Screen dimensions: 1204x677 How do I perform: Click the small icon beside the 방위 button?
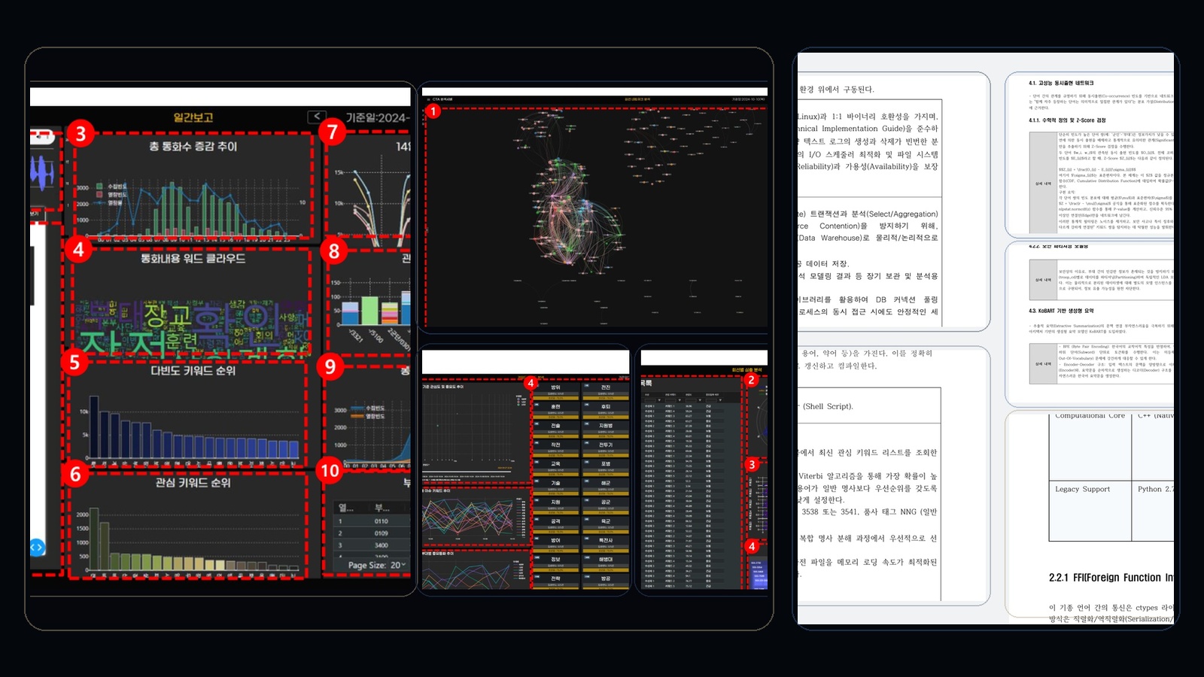(x=537, y=385)
